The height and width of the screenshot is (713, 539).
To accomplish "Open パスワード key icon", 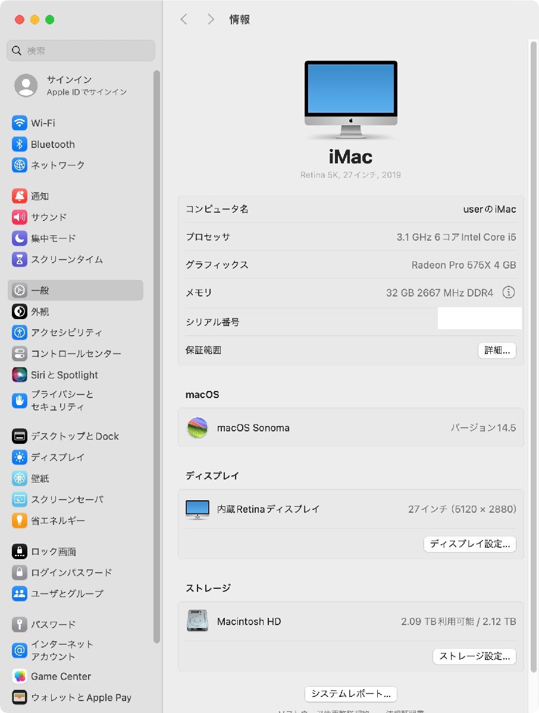I will point(20,624).
